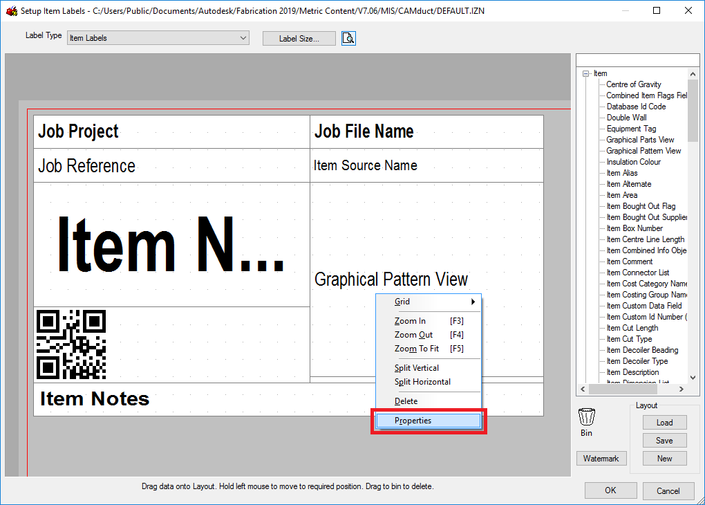
Task: Click the Bin trash icon
Action: coord(585,419)
